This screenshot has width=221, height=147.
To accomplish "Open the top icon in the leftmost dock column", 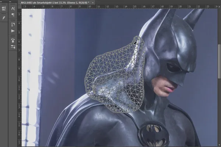I will [x=4, y=8].
